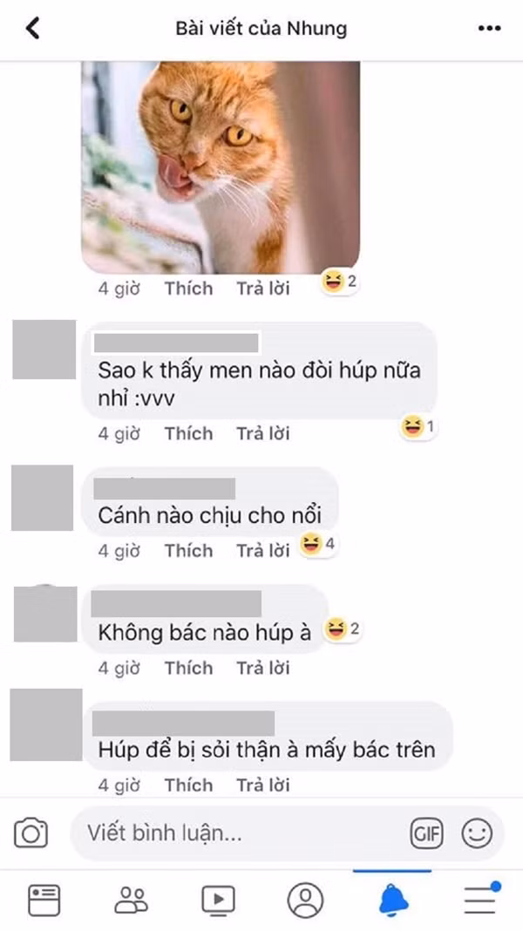Like 'Sao k thấy men nào' comment
The width and height of the screenshot is (523, 931).
(x=189, y=434)
